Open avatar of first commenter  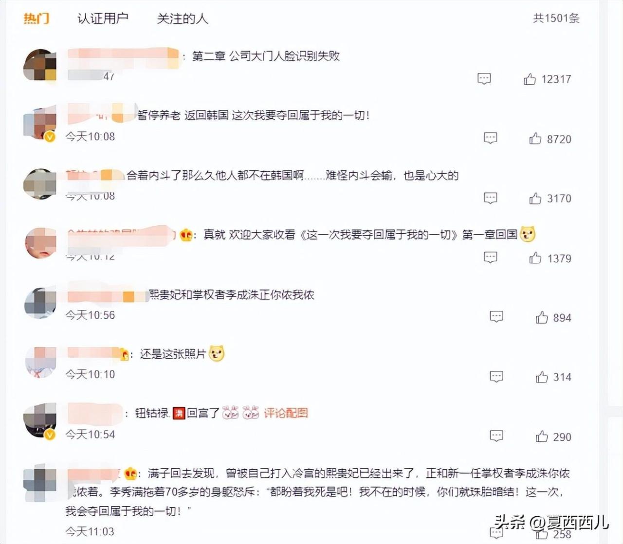[x=40, y=65]
